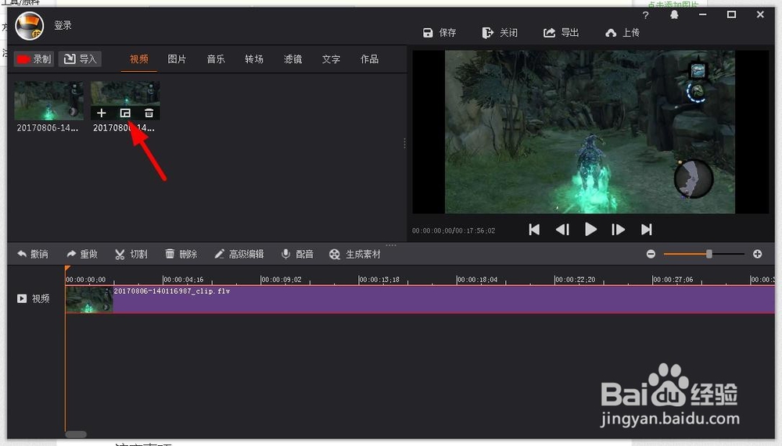Viewport: 782px width, 446px height.
Task: Click the preview video frame
Action: 590,132
